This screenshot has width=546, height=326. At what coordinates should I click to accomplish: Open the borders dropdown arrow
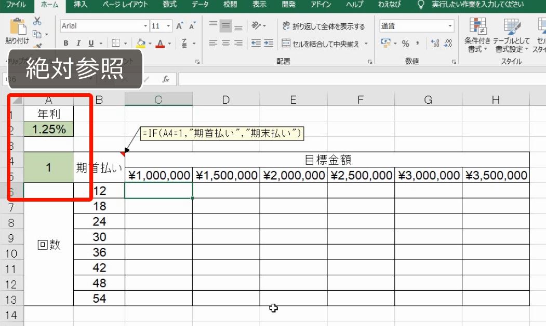point(125,44)
